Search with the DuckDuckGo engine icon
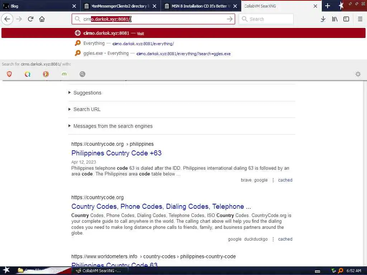The image size is (367, 275). 46,74
